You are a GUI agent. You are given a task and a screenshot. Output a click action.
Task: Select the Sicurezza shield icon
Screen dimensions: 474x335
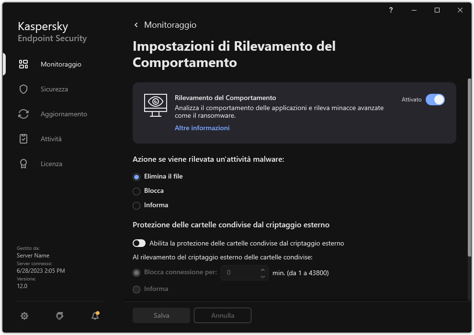pyautogui.click(x=23, y=89)
